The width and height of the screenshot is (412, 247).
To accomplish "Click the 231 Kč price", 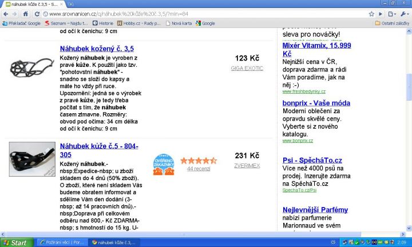I will [x=247, y=156].
